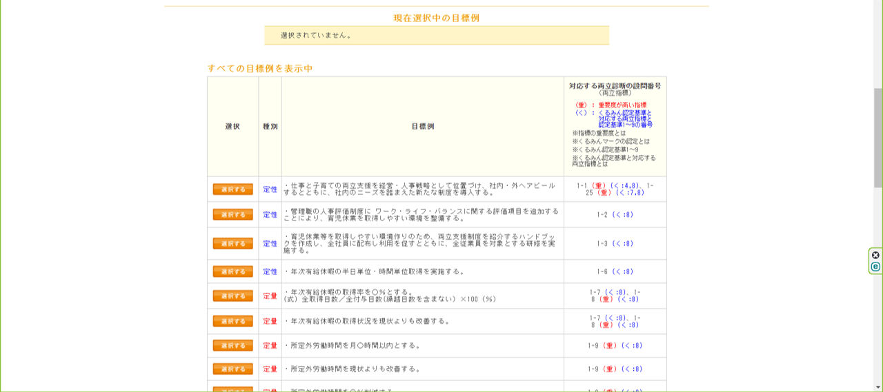Choose 選択する for 年次有給休暇の半日単位 goal
The image size is (883, 392).
(x=232, y=271)
